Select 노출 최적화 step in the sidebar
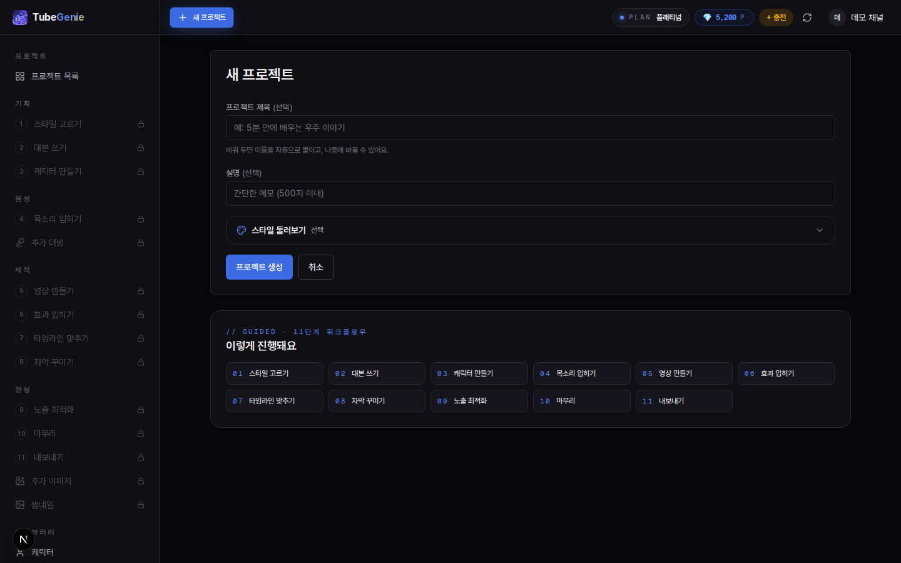This screenshot has width=901, height=563. pyautogui.click(x=80, y=410)
